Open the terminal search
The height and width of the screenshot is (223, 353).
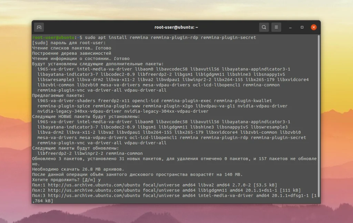coord(263,27)
